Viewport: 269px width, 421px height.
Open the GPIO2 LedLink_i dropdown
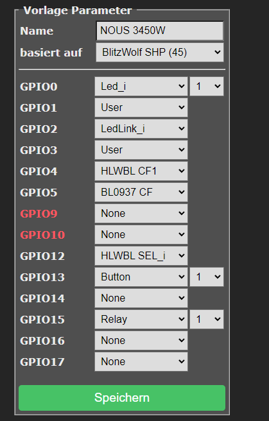coord(141,129)
